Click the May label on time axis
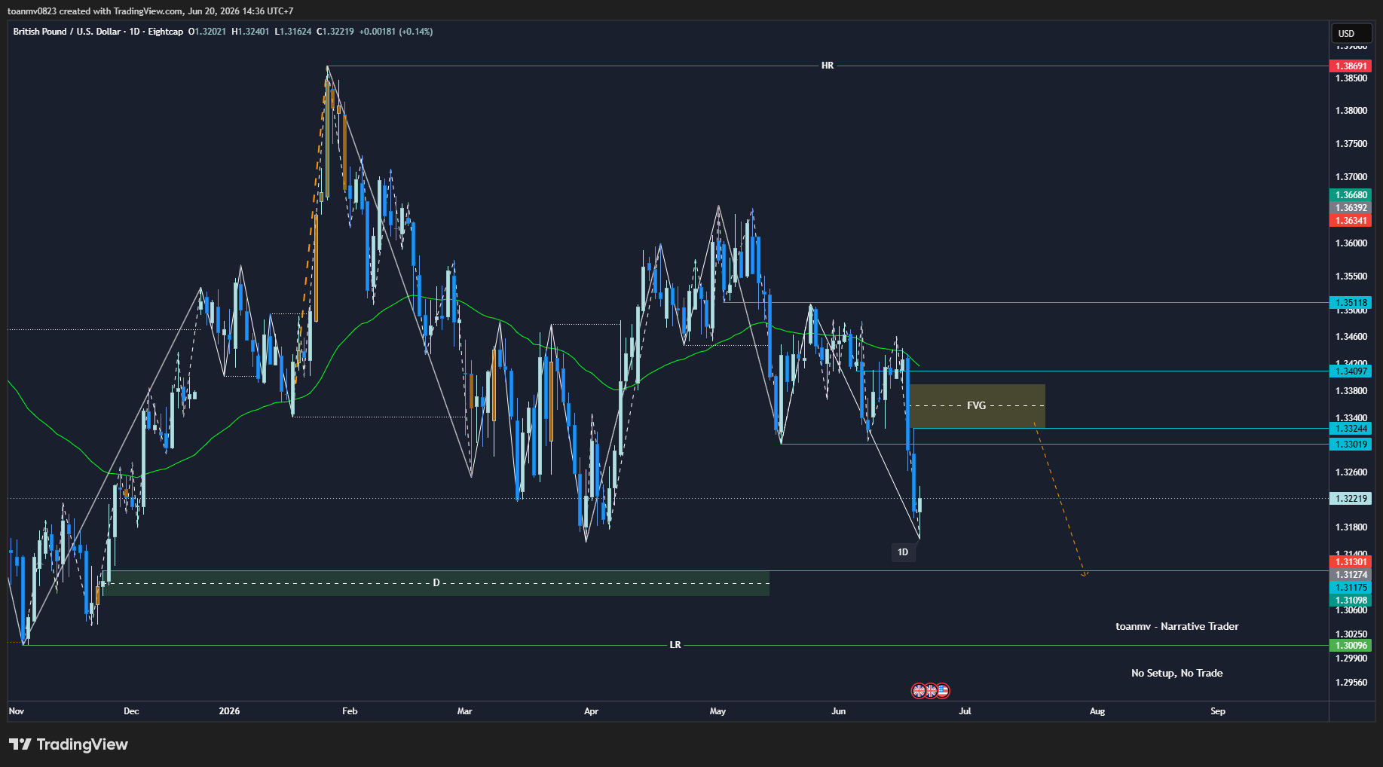Image resolution: width=1383 pixels, height=767 pixels. [x=718, y=711]
